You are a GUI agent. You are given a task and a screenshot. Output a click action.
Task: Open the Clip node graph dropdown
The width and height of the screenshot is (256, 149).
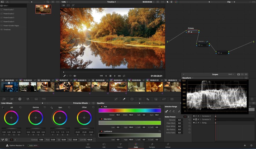point(230,2)
